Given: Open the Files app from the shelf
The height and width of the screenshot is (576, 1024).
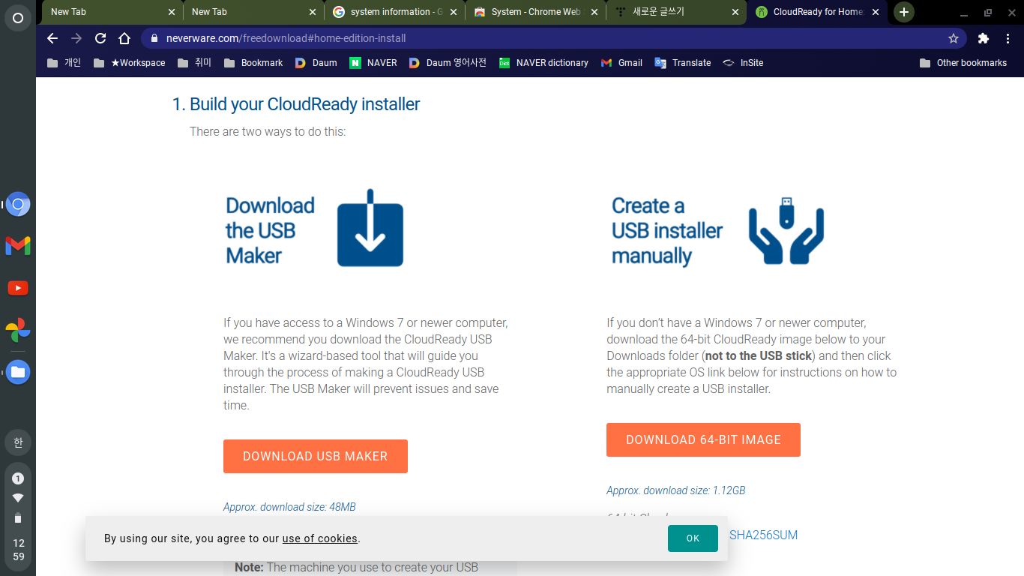Looking at the screenshot, I should pyautogui.click(x=18, y=372).
